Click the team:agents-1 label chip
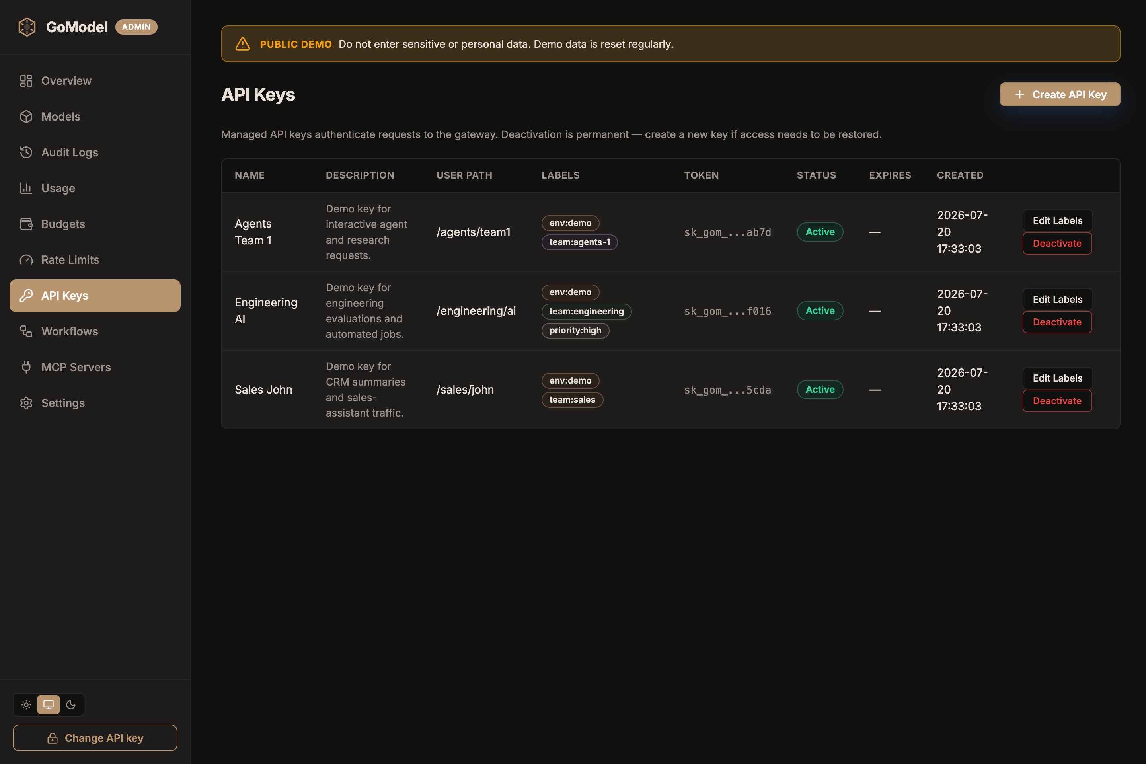Viewport: 1146px width, 764px height. 579,242
